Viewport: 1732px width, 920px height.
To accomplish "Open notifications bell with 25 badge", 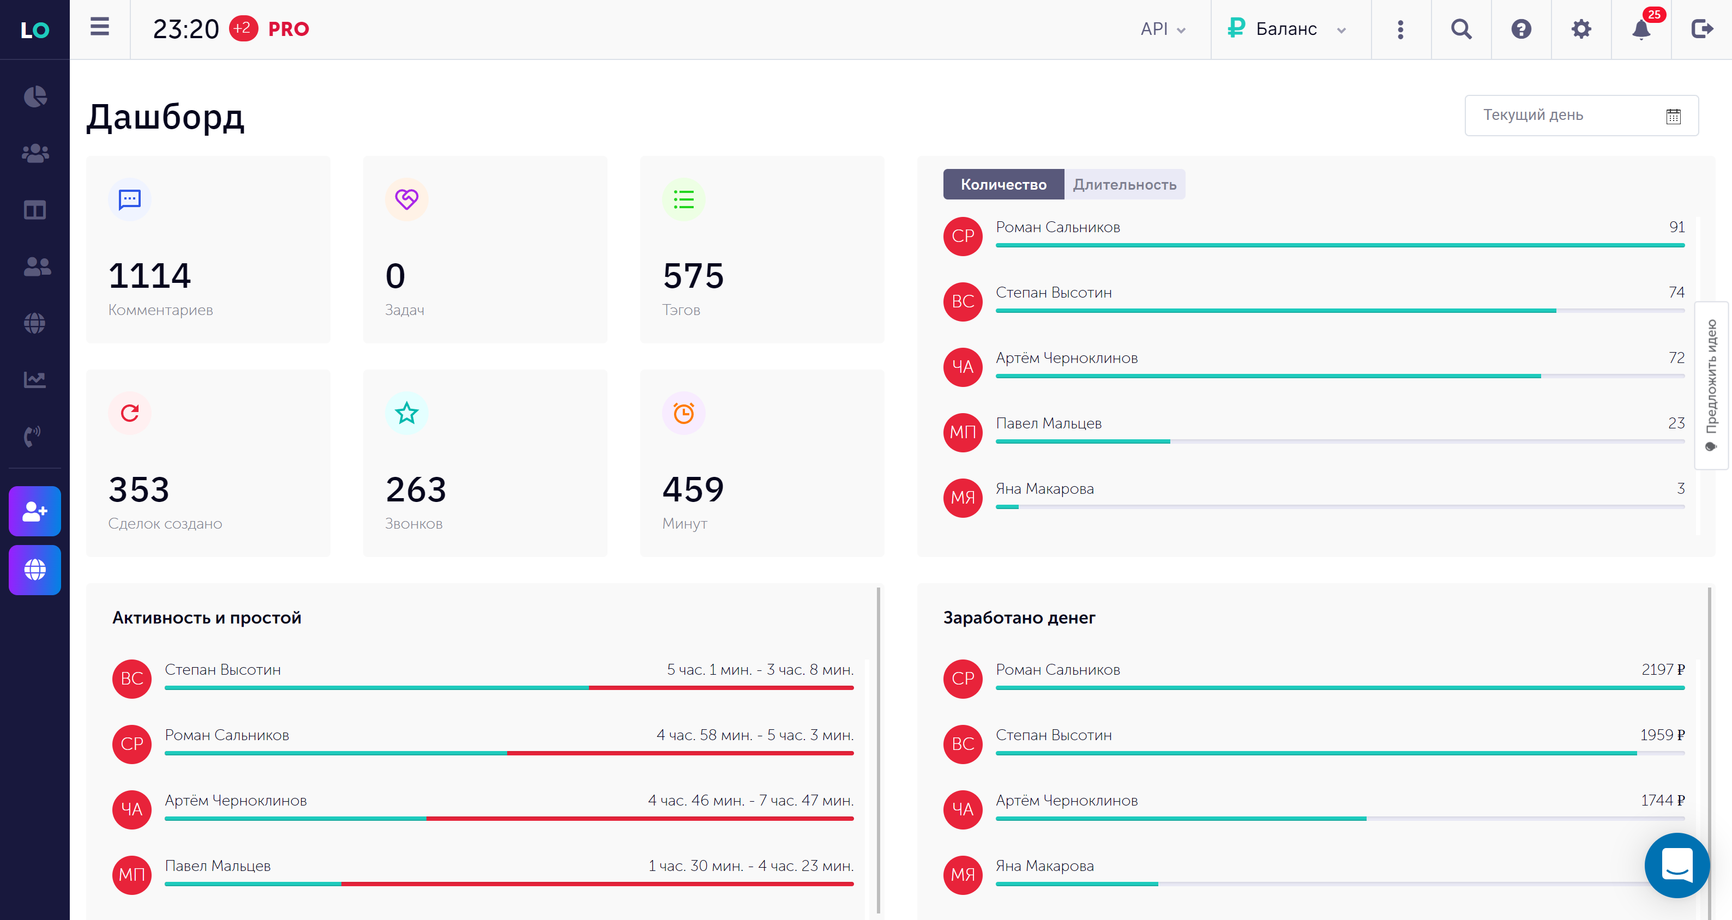I will pos(1641,29).
